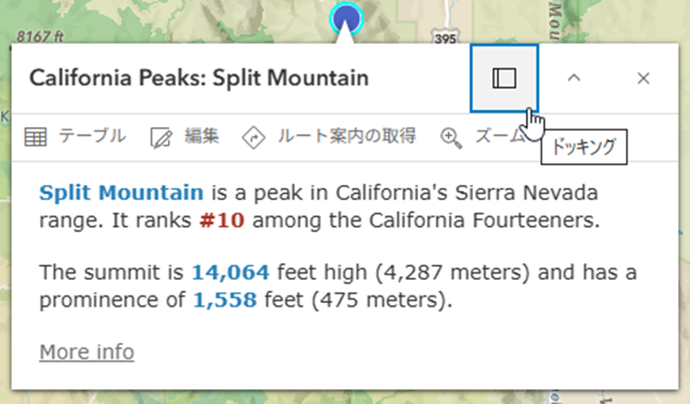This screenshot has width=690, height=404.
Task: Choose ルート案内の取得 action text
Action: (346, 136)
